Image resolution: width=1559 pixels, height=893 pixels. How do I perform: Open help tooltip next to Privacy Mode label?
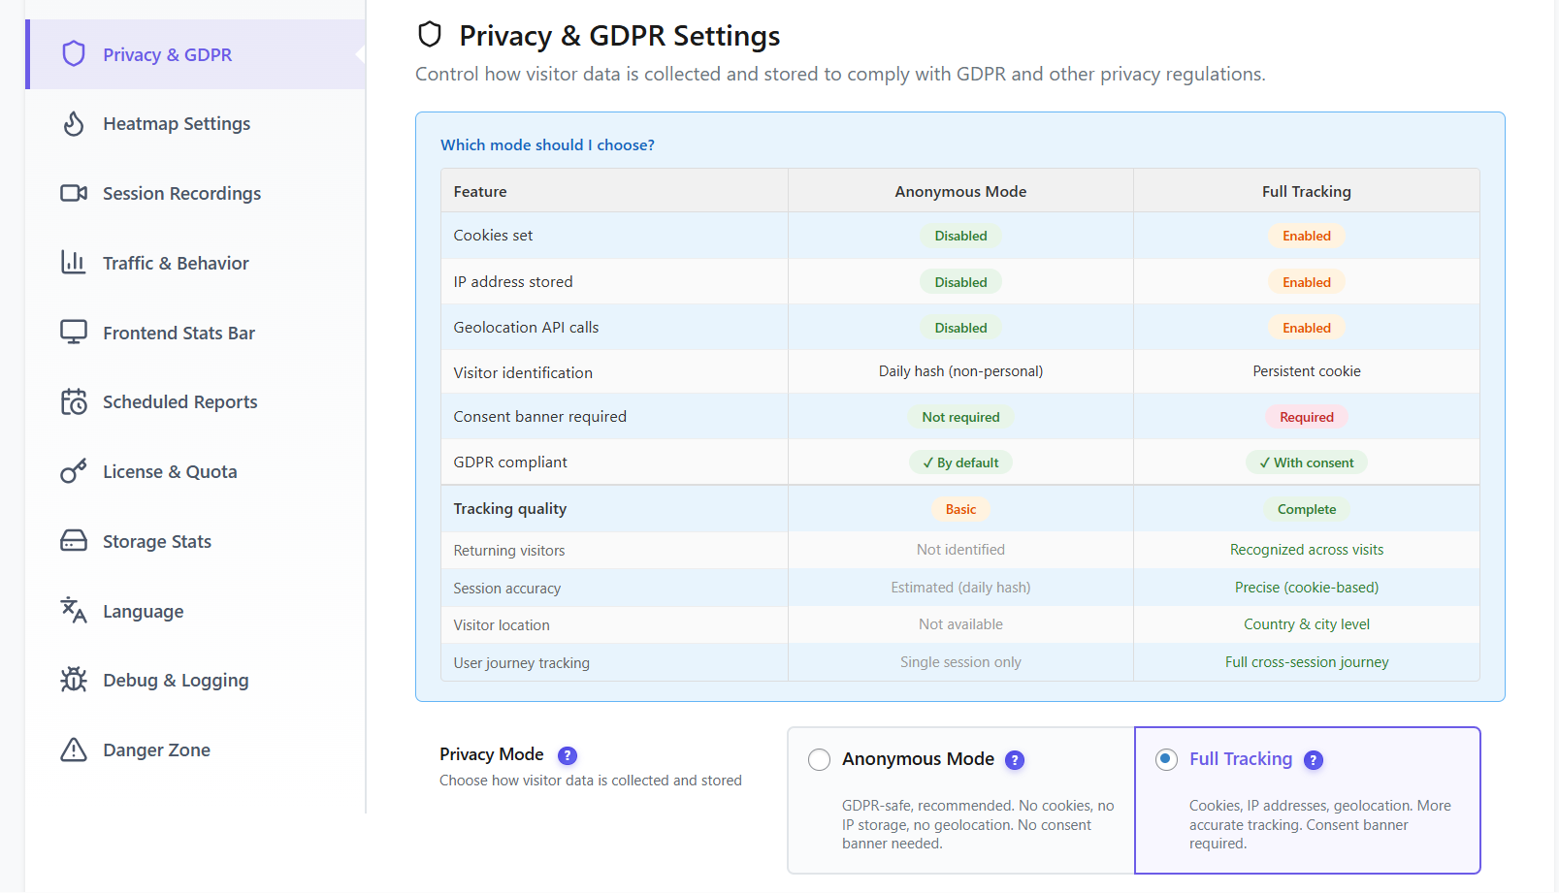pyautogui.click(x=568, y=755)
